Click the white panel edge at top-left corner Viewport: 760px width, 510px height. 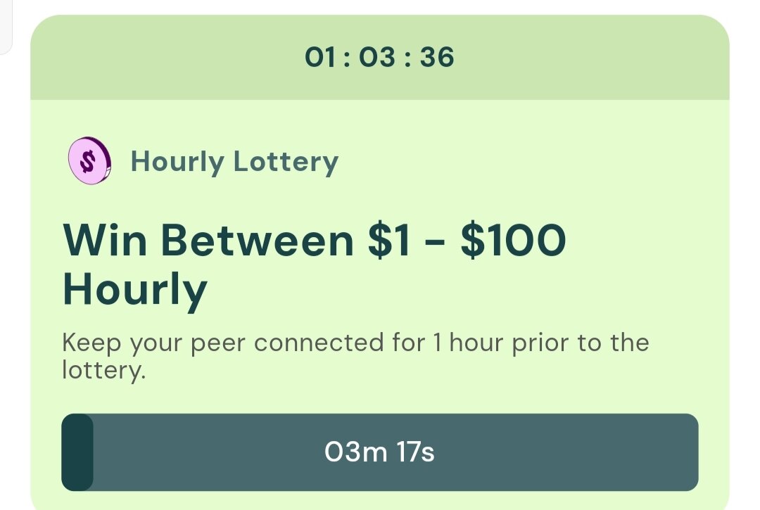click(x=6, y=28)
